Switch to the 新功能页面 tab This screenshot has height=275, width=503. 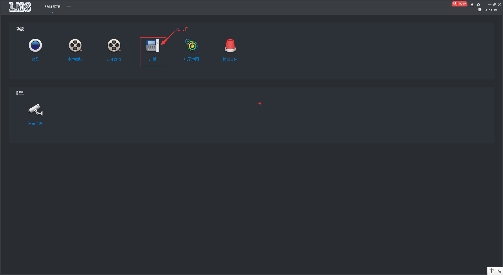52,7
